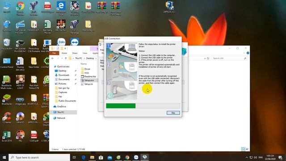Switch Explorer to large icons view toggle

coord(247,149)
